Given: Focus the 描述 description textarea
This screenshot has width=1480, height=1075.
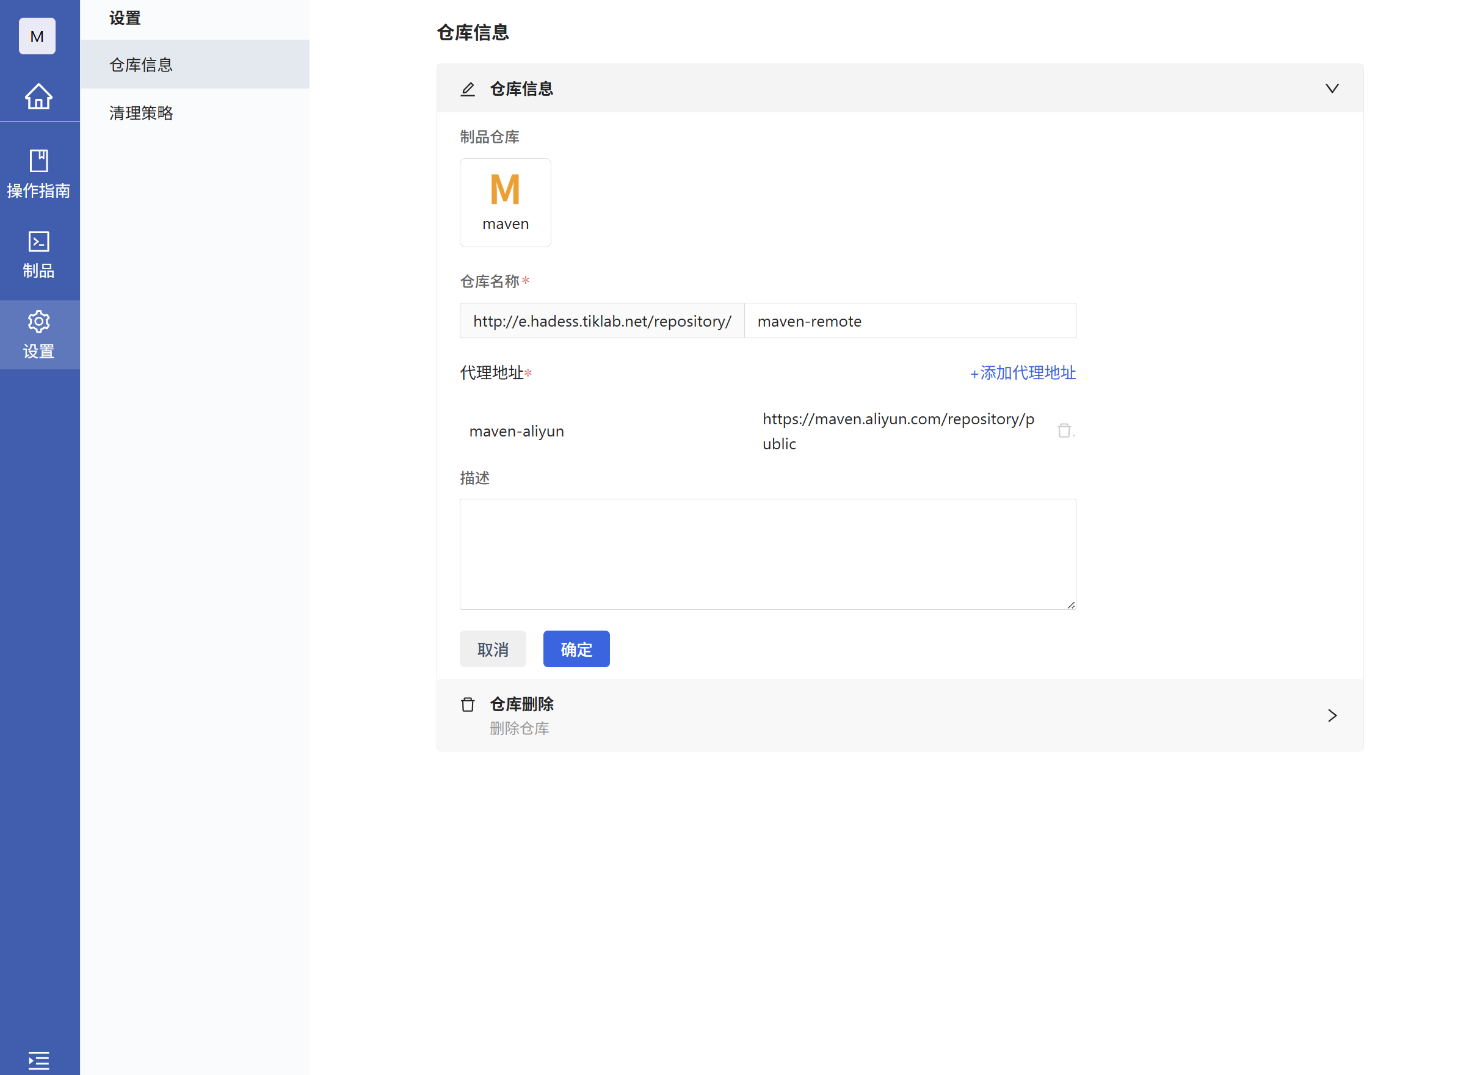Looking at the screenshot, I should click(767, 554).
